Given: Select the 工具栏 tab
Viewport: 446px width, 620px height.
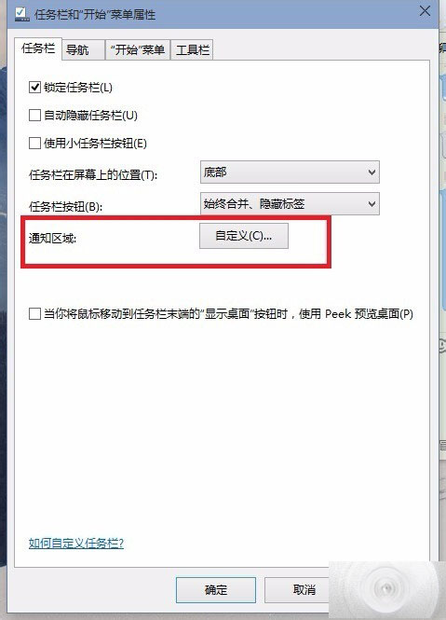Looking at the screenshot, I should (192, 49).
